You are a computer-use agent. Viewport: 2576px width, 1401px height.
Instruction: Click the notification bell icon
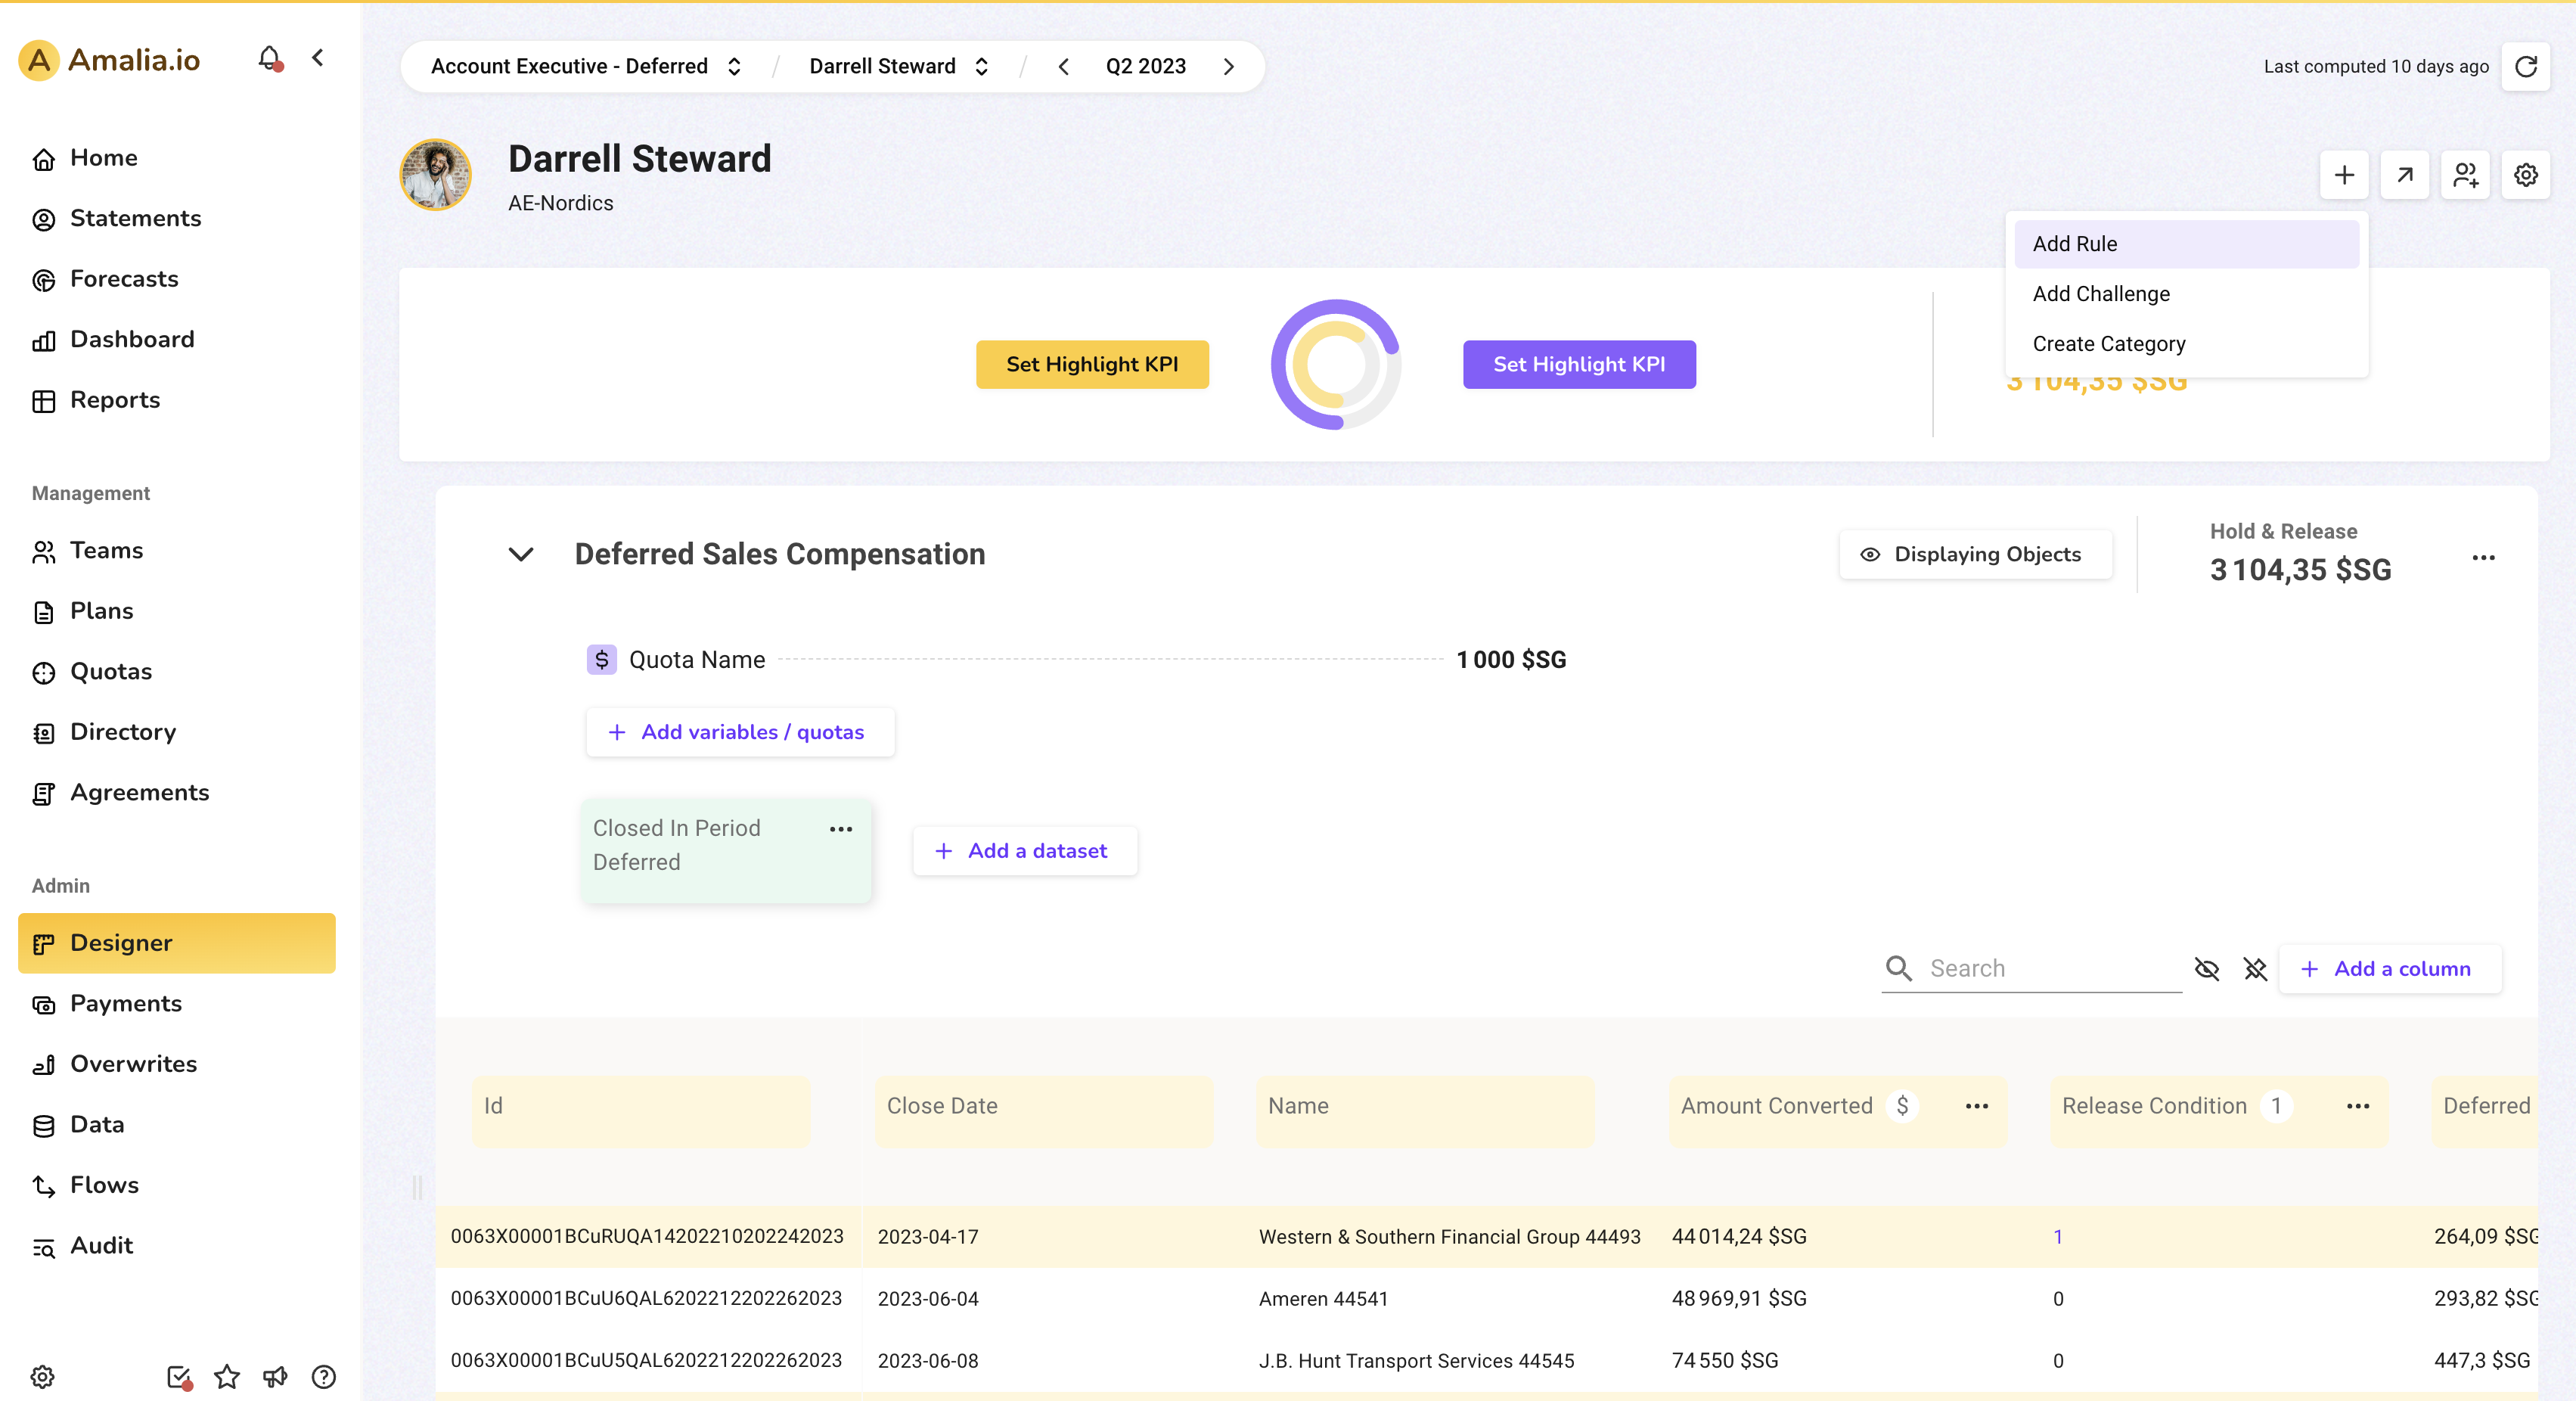[x=269, y=59]
